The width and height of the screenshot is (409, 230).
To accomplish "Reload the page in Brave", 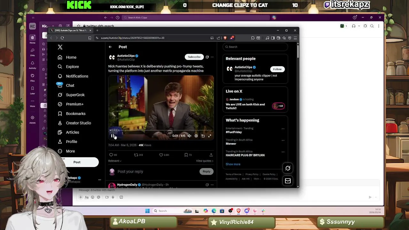I will coord(62,38).
